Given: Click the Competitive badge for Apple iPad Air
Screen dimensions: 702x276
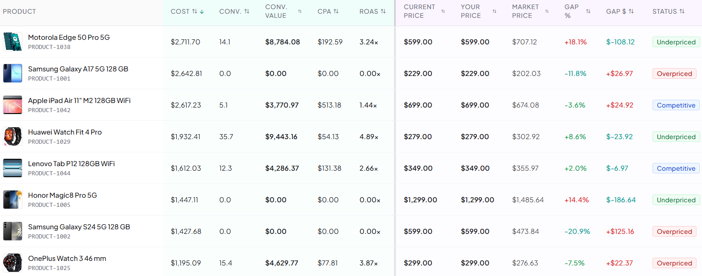Looking at the screenshot, I should coord(676,105).
